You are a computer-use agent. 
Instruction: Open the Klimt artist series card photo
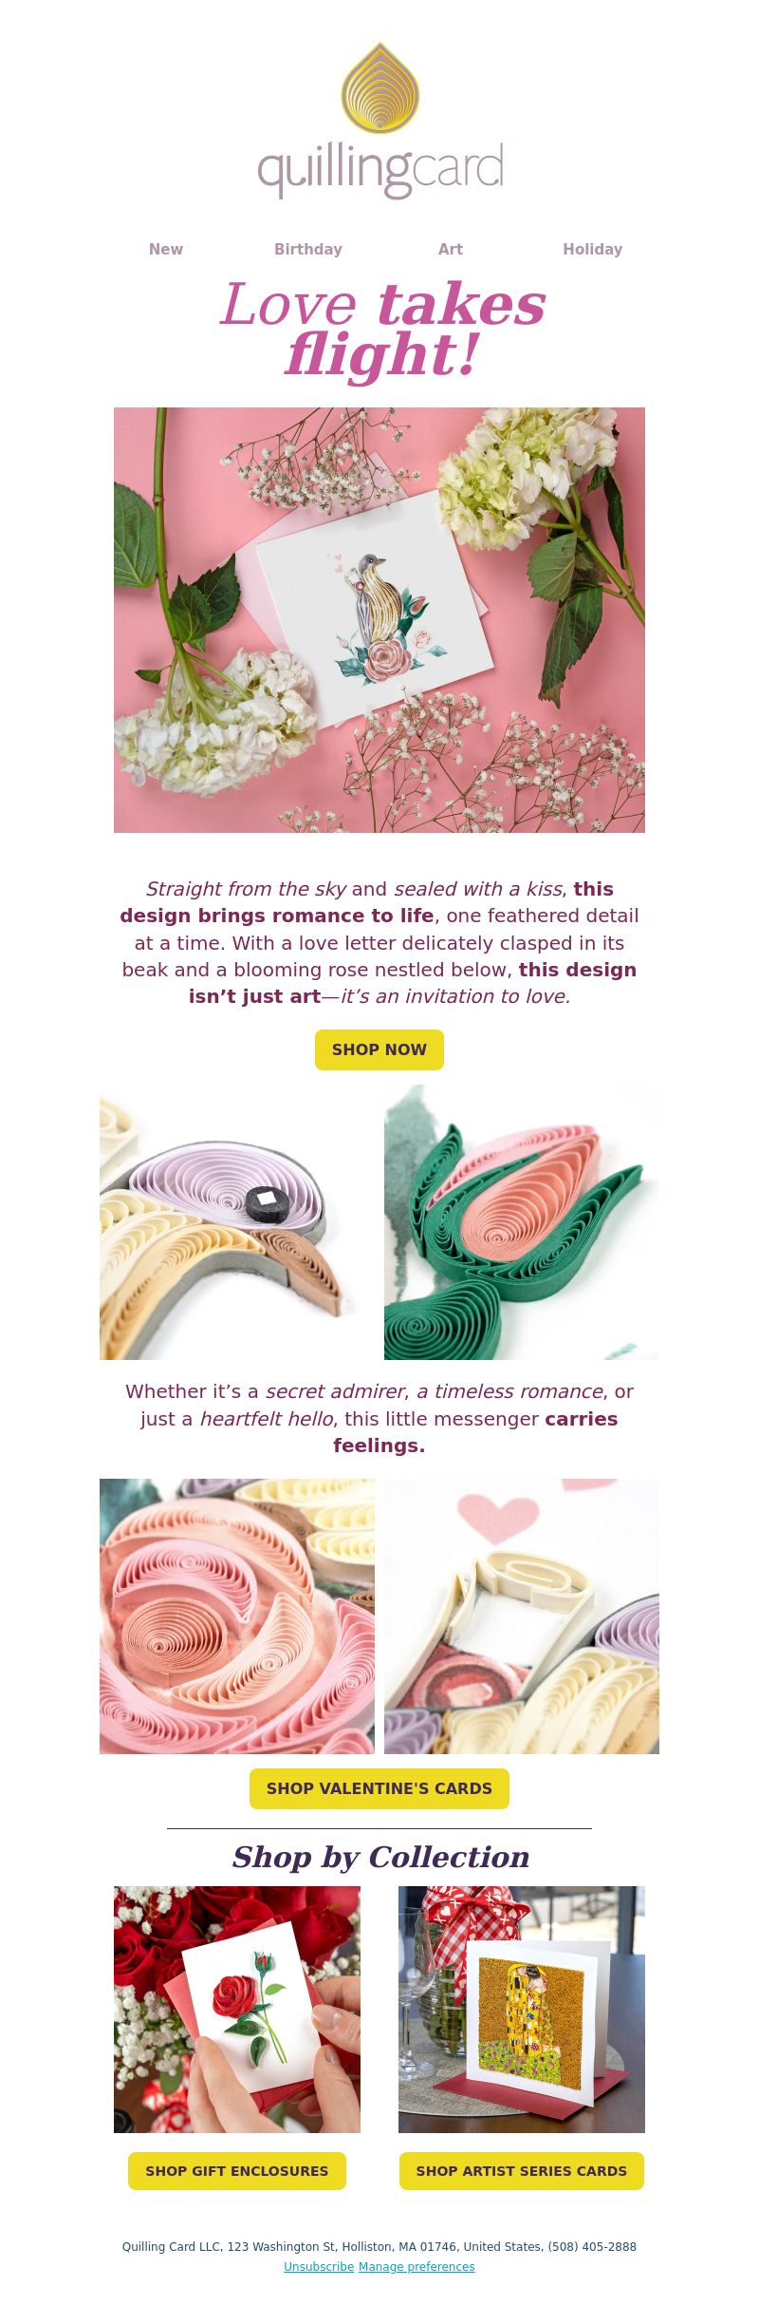tap(522, 2010)
